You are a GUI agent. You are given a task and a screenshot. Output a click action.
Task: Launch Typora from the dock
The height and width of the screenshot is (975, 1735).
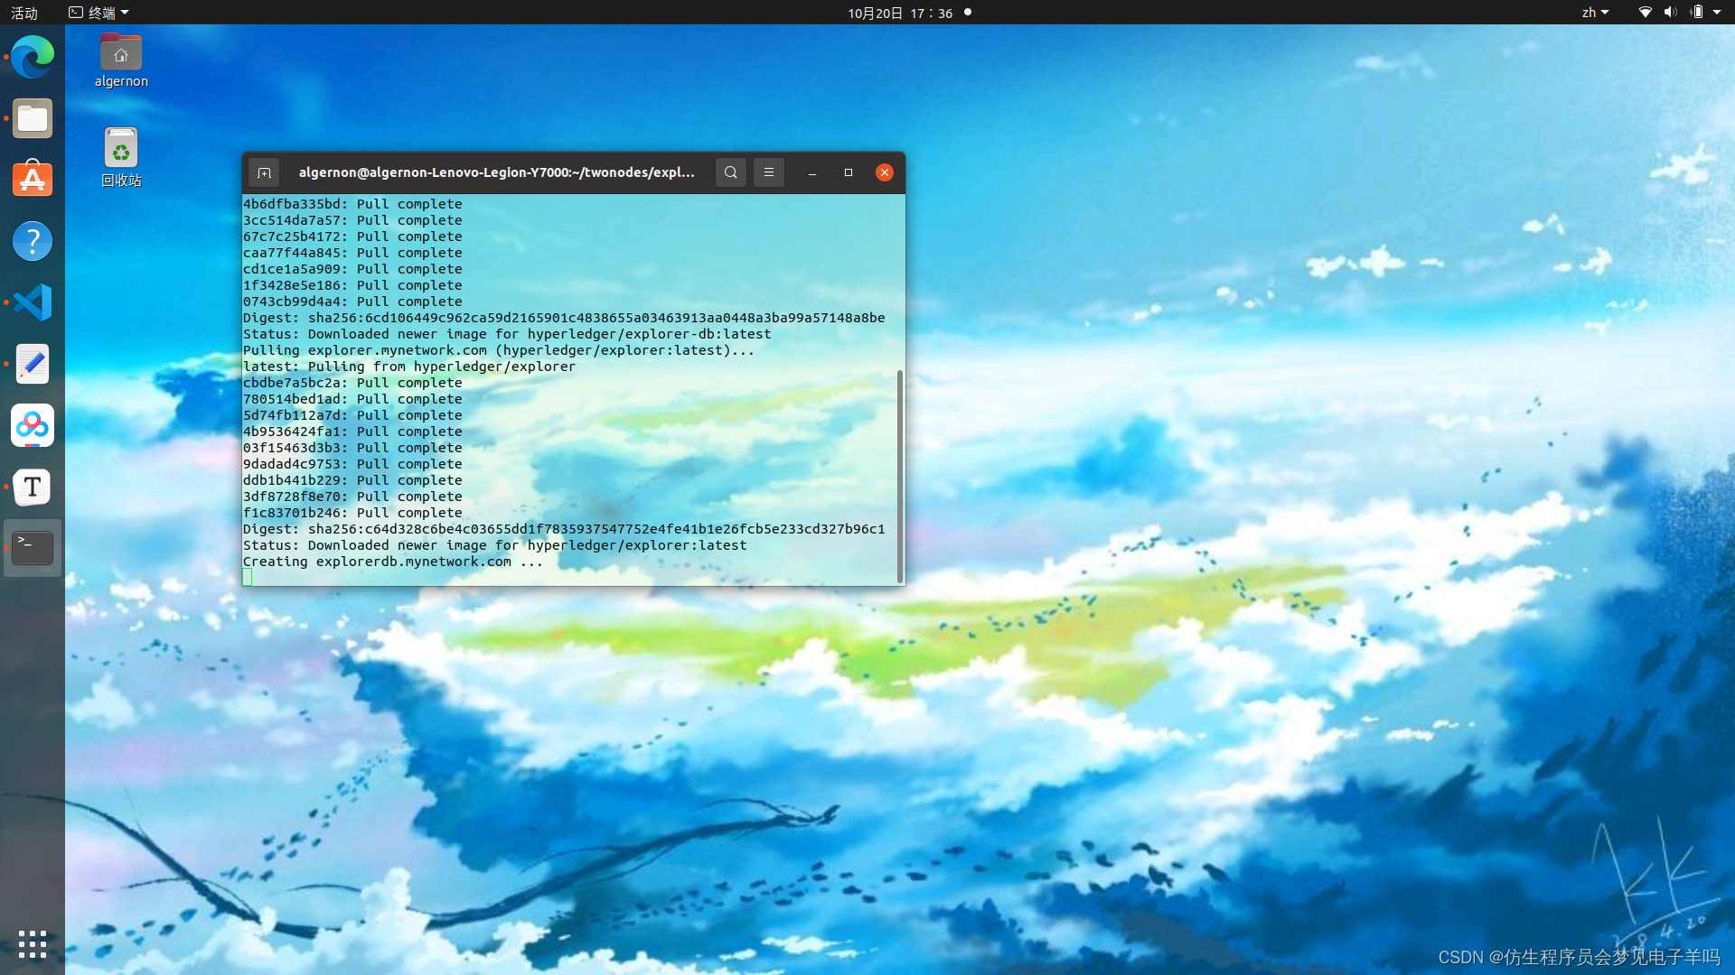(33, 487)
